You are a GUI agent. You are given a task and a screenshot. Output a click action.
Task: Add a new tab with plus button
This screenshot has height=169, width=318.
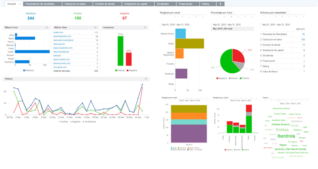[221, 3]
